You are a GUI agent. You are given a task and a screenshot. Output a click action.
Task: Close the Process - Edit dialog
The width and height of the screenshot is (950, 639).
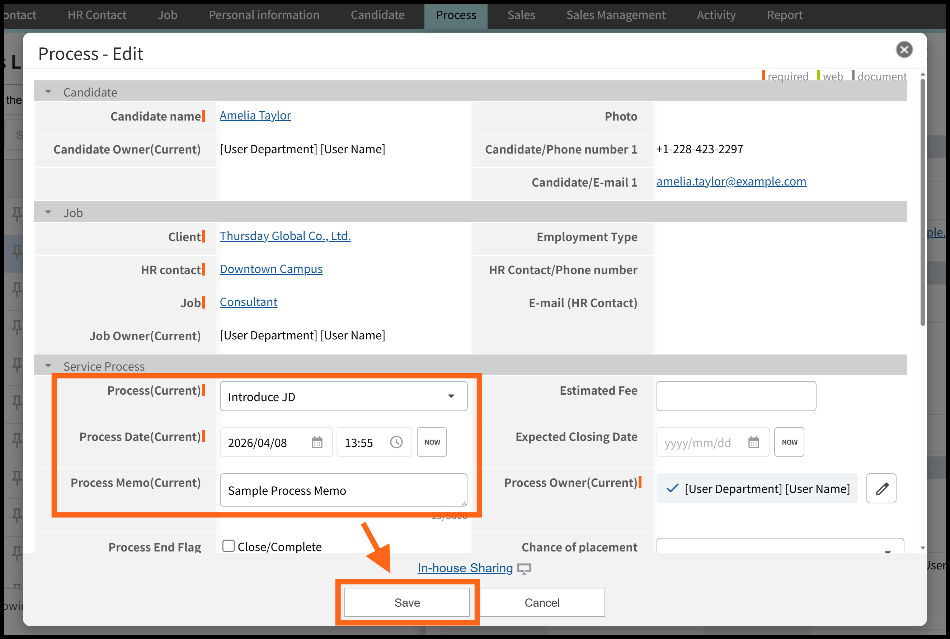point(904,50)
